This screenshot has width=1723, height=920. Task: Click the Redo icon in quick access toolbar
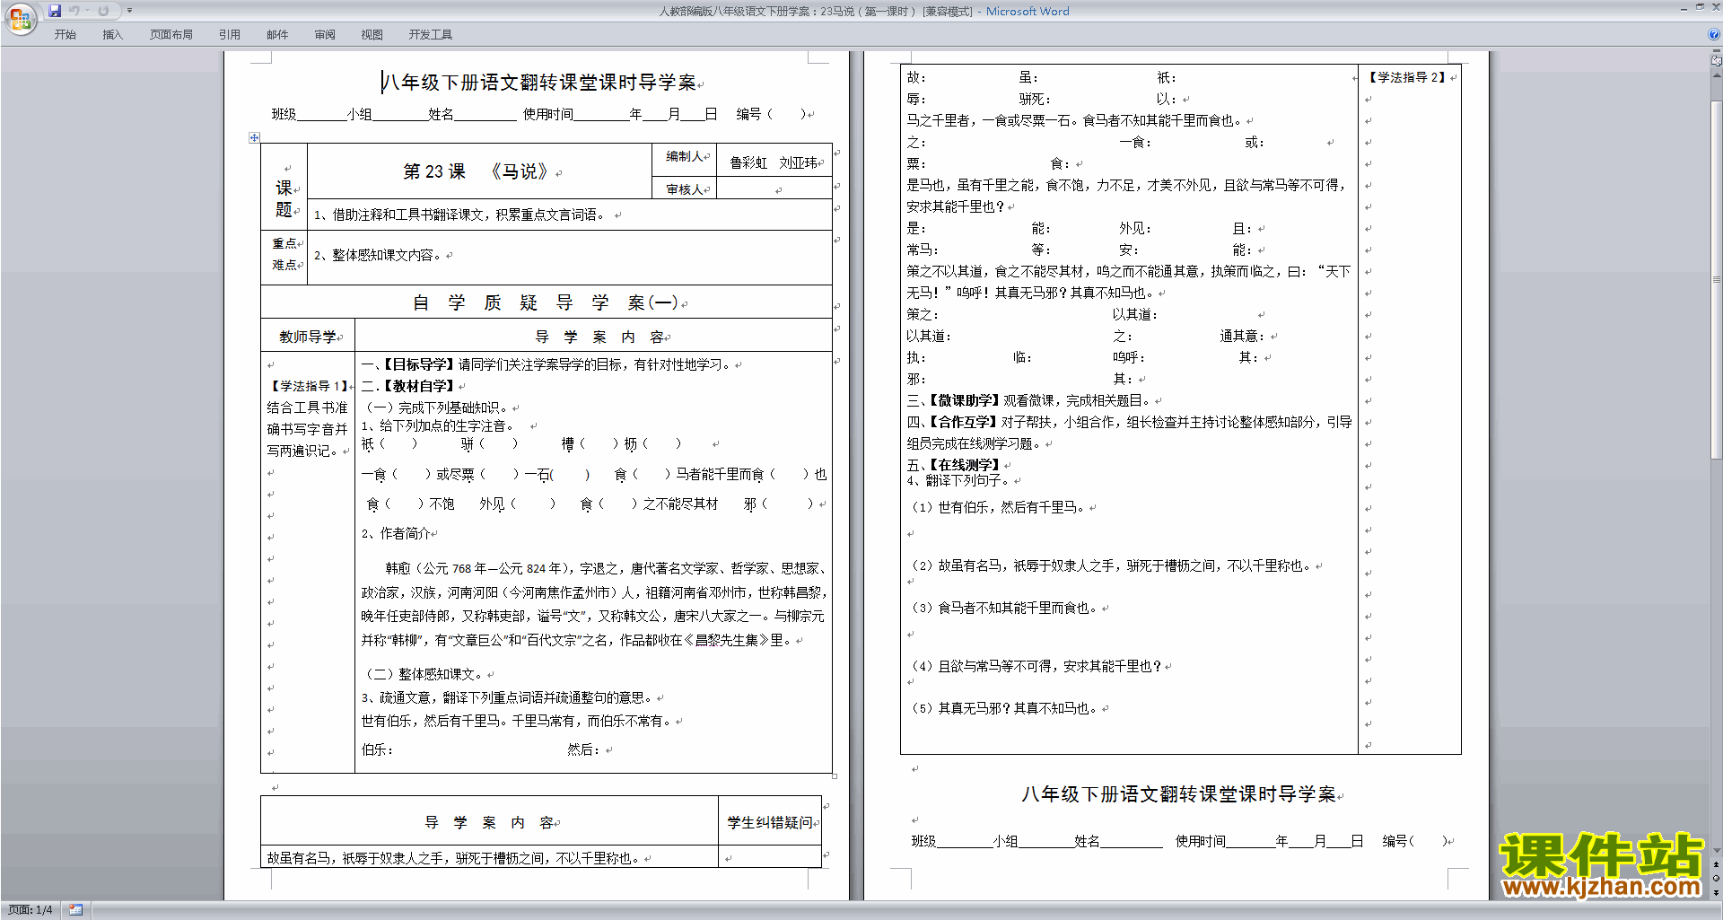pos(103,11)
